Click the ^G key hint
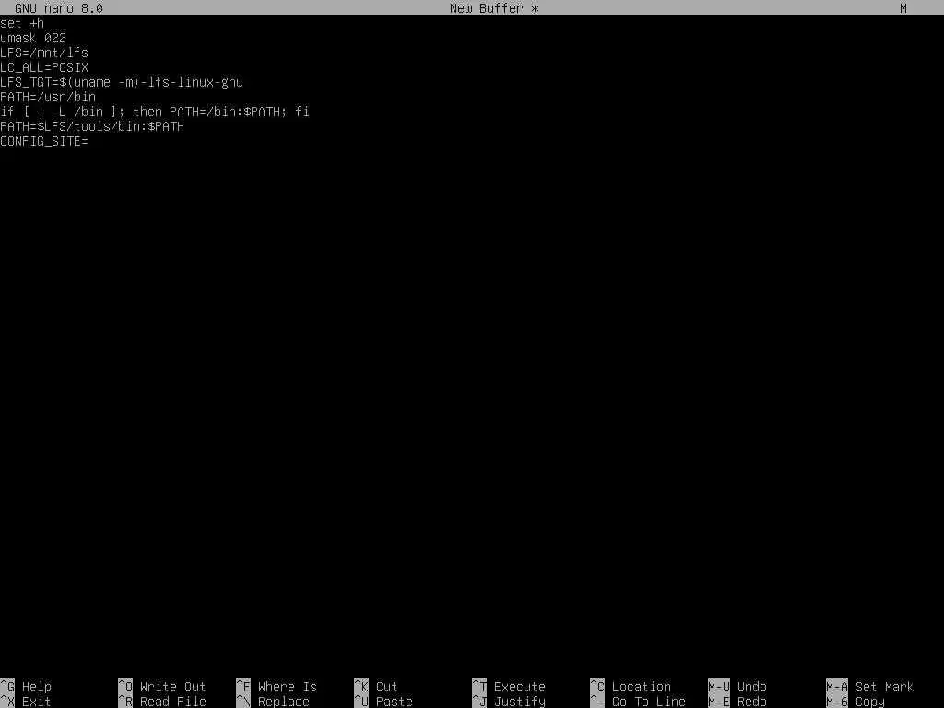 click(7, 687)
